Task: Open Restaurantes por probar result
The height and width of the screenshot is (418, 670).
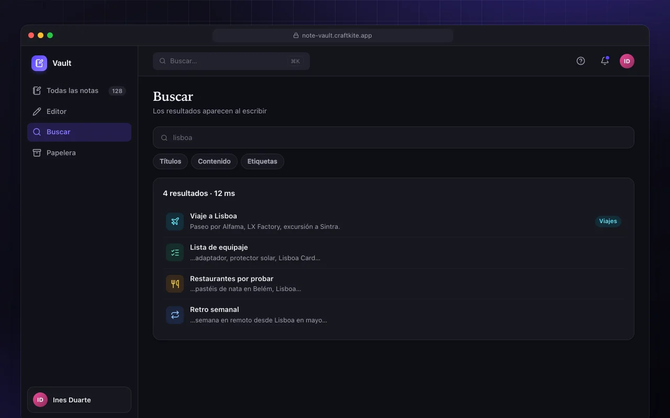Action: click(x=394, y=284)
